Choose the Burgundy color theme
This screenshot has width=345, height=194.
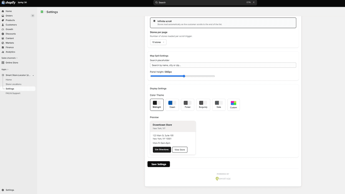(203, 104)
